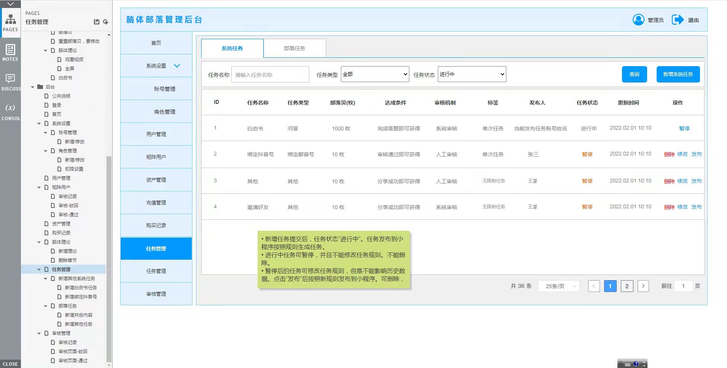Open 首页 in the admin menu

tap(156, 43)
